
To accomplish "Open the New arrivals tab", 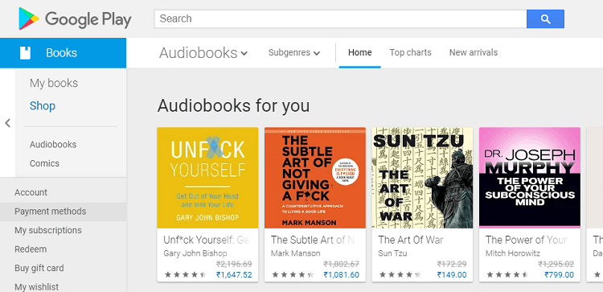I will tap(474, 53).
